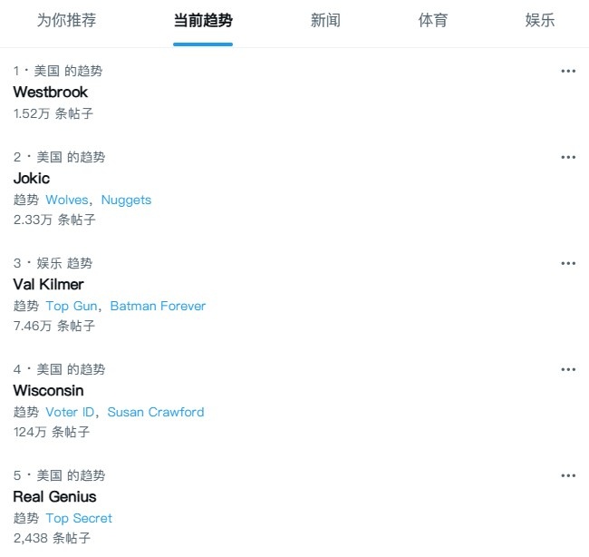Screen dimensions: 589x557
Task: Open more options for Val Kilmer trend
Action: 568,263
